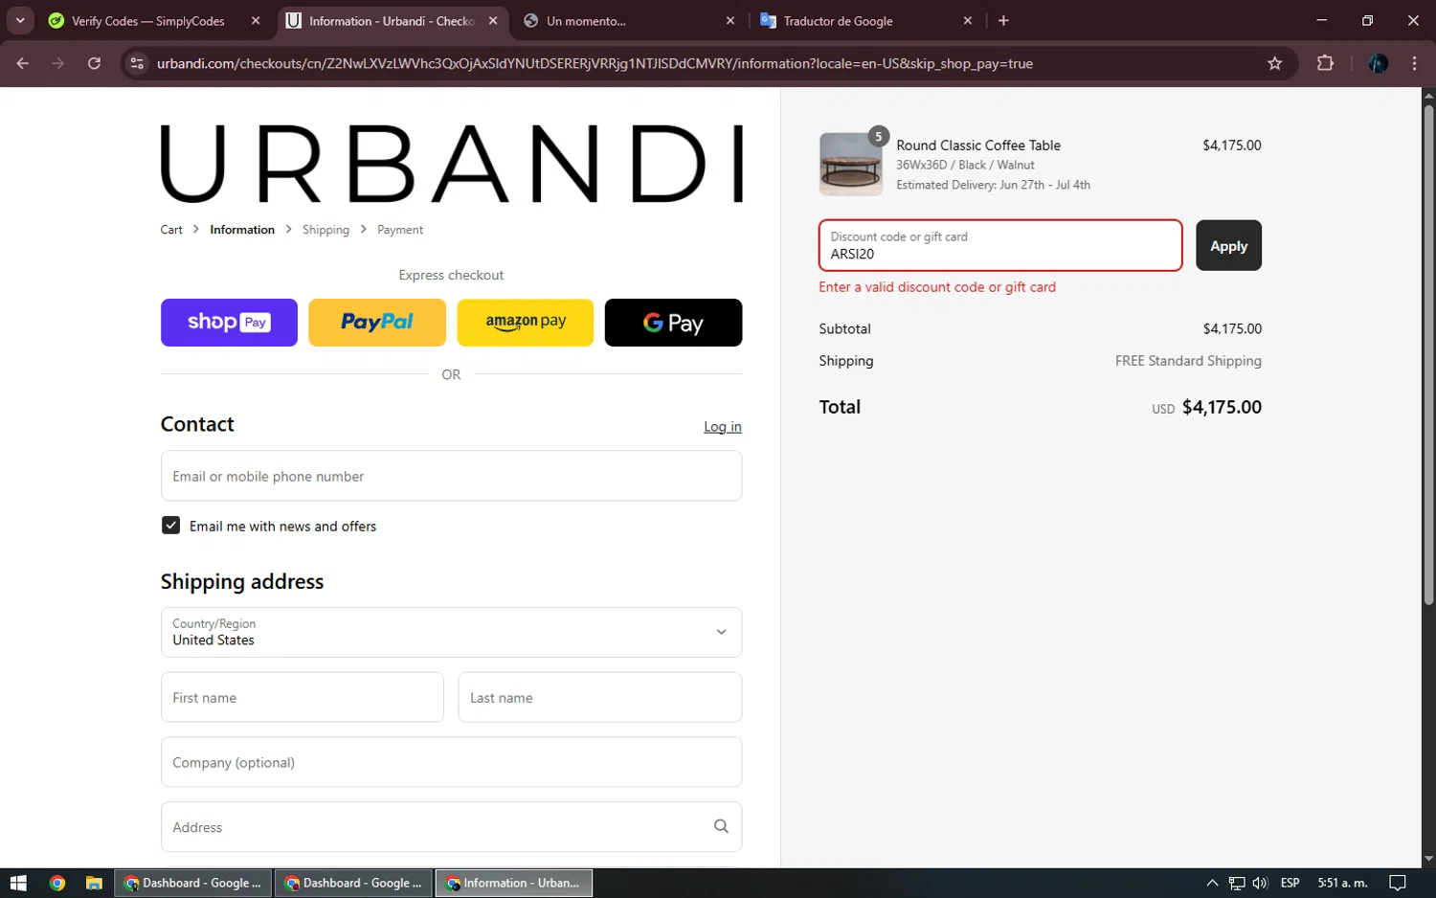Image resolution: width=1436 pixels, height=898 pixels.
Task: Focus the Address field
Action: coord(451,827)
